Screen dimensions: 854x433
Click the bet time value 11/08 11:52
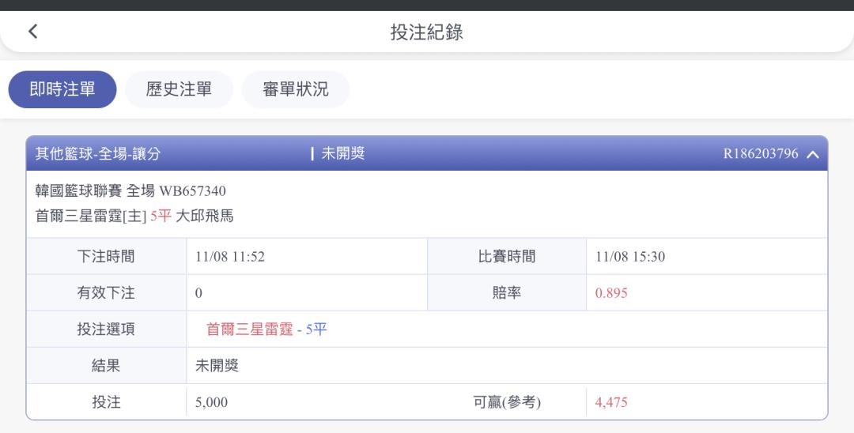(229, 257)
